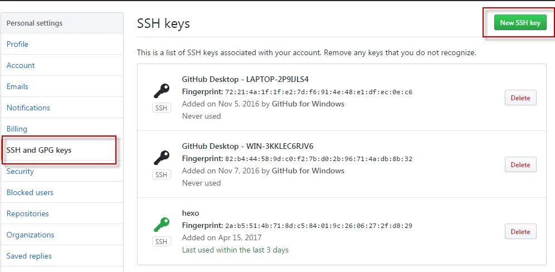
Task: Open Billing in the sidebar
Action: coord(17,129)
